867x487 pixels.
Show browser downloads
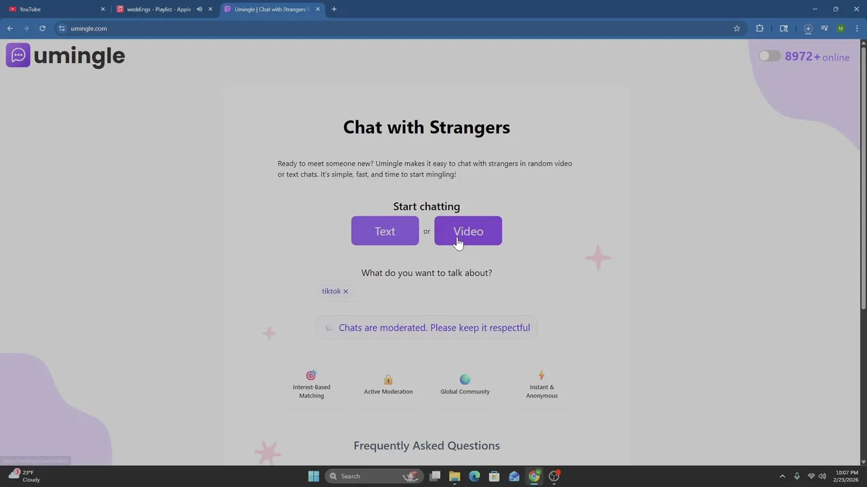(808, 28)
